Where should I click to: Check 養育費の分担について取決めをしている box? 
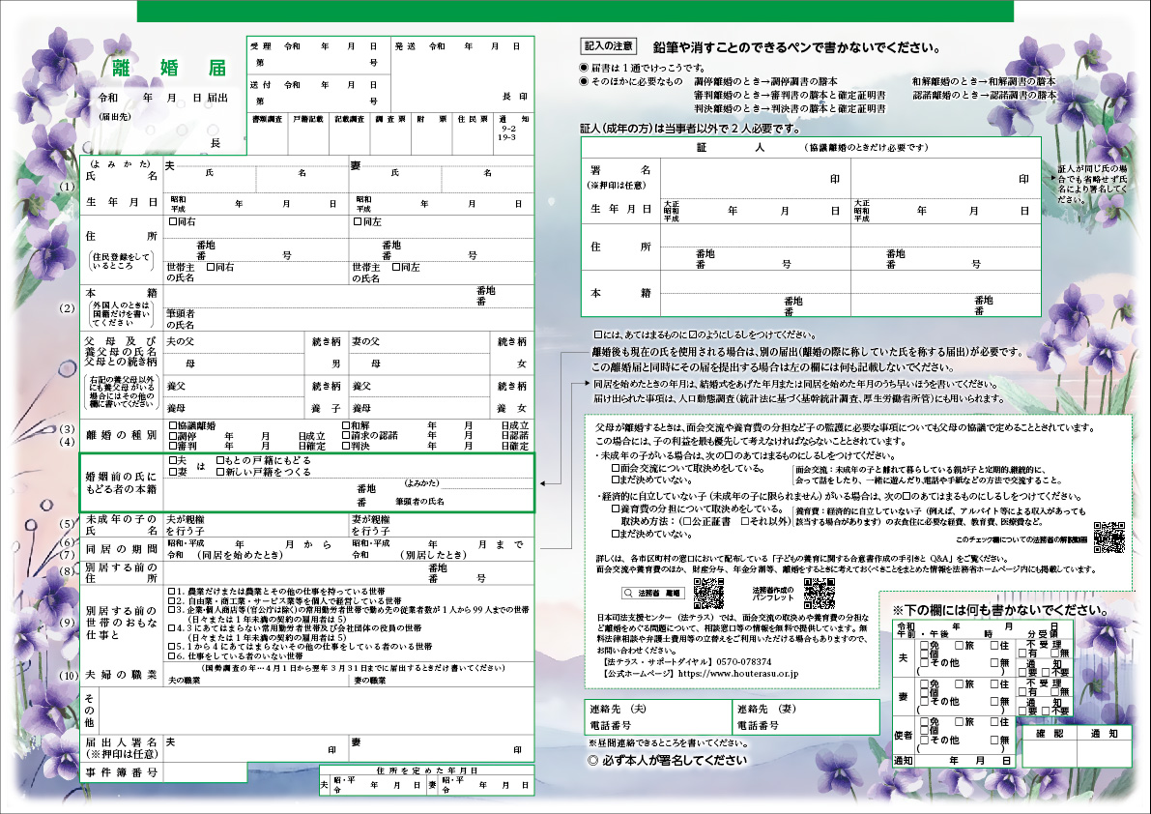click(615, 509)
